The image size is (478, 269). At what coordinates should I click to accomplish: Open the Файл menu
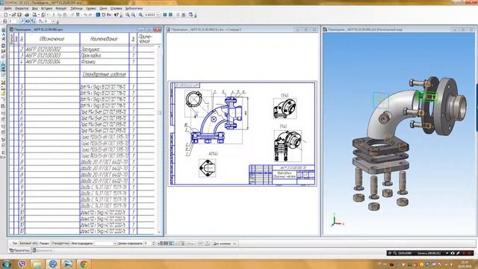tap(8, 8)
